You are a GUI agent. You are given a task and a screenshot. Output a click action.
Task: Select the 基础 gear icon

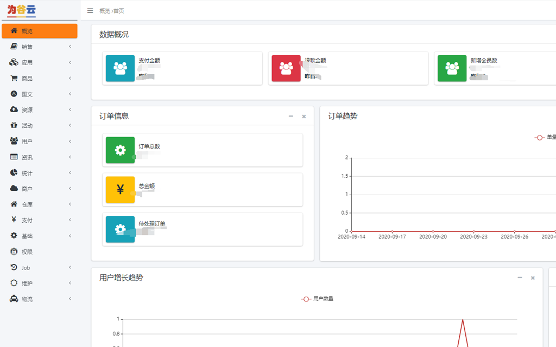pyautogui.click(x=14, y=235)
